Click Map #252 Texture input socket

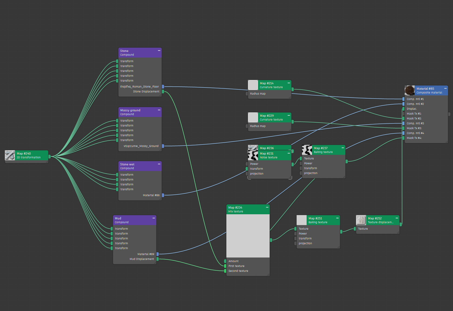pyautogui.click(x=355, y=229)
